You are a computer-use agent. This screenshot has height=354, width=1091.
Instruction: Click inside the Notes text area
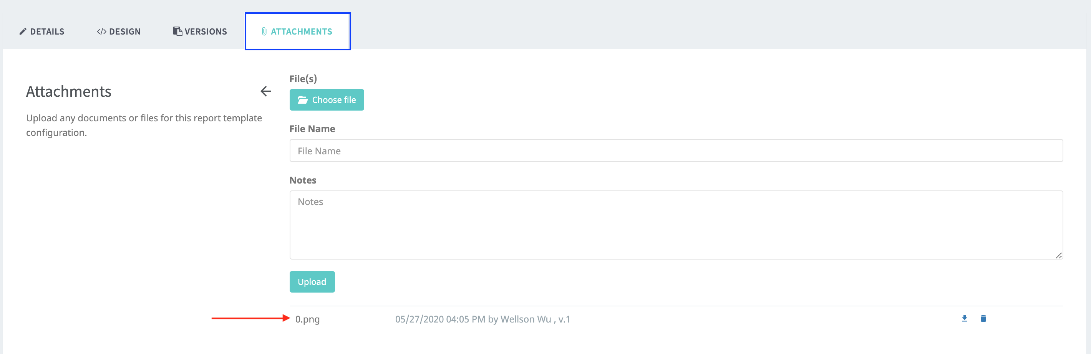coord(676,225)
